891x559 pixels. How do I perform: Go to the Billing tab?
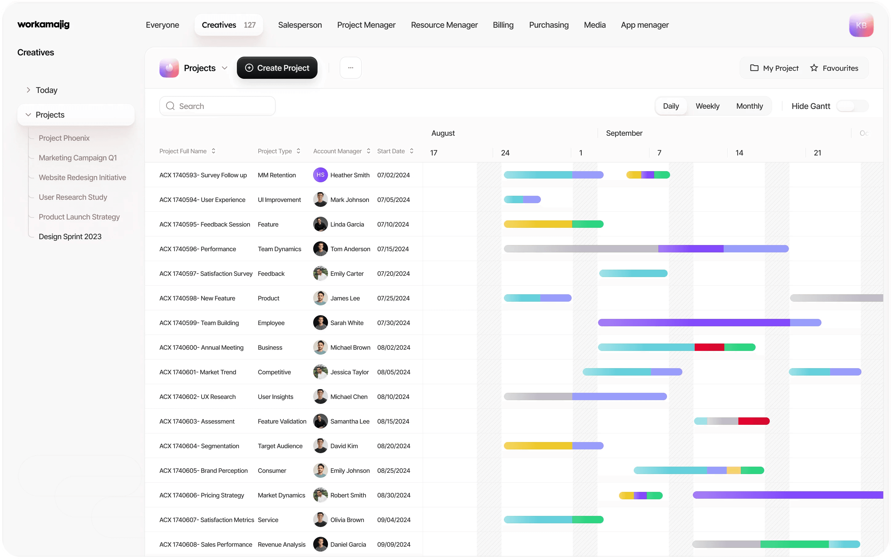coord(503,25)
